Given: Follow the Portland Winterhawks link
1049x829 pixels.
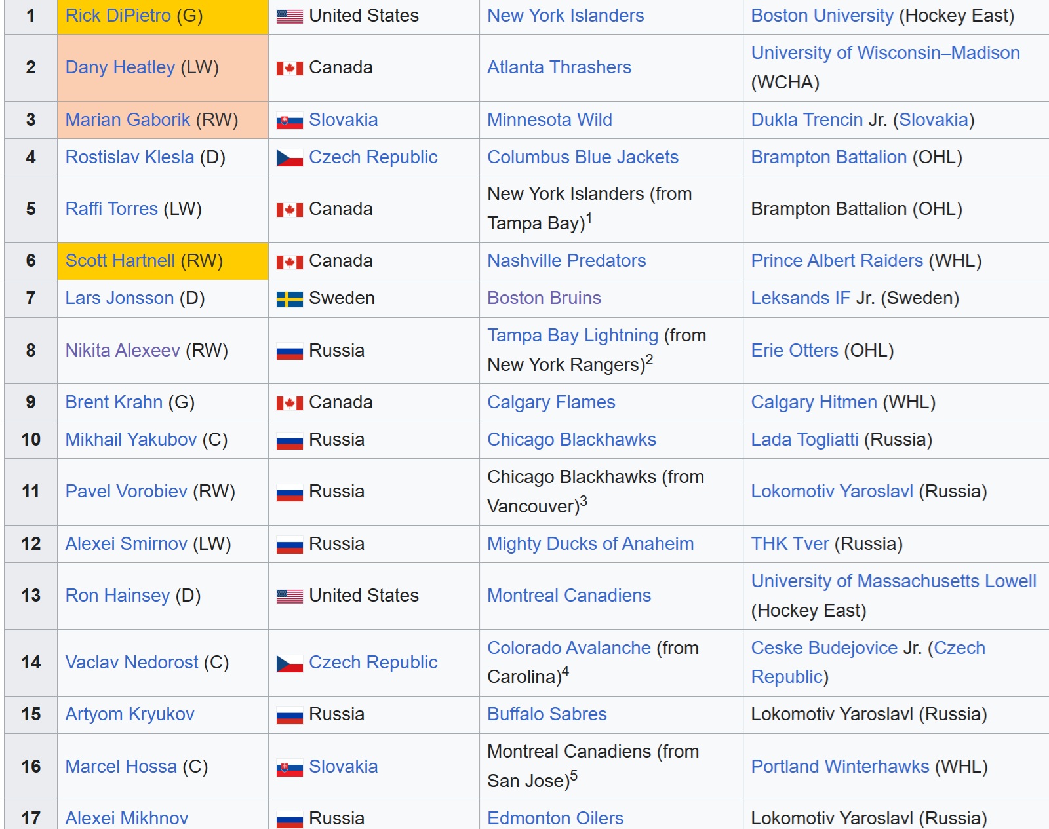Looking at the screenshot, I should (x=841, y=767).
